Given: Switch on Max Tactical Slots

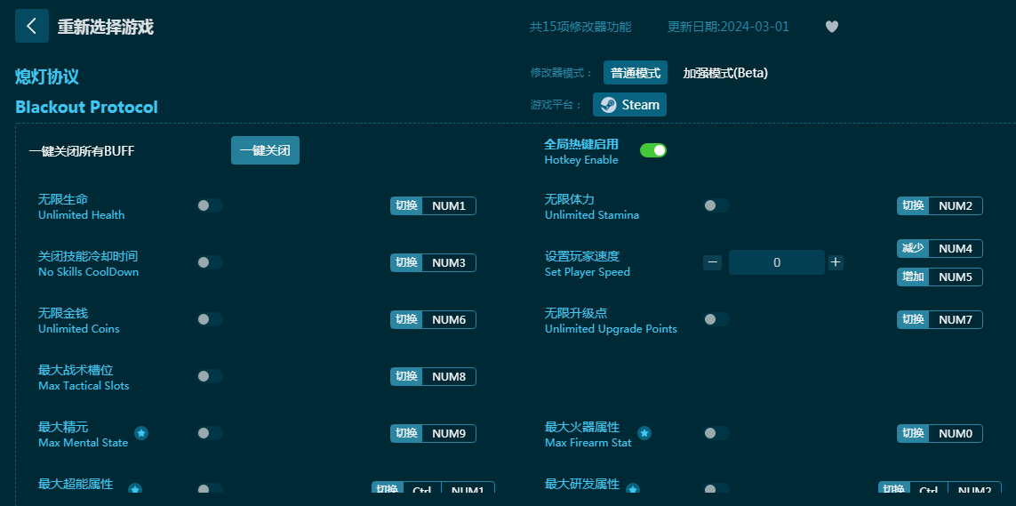Looking at the screenshot, I should [210, 376].
